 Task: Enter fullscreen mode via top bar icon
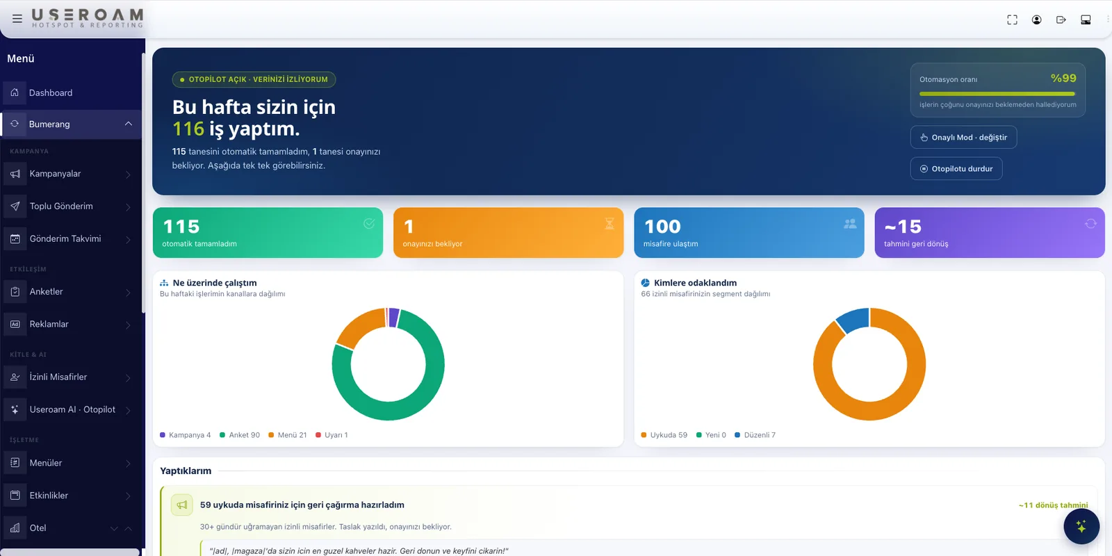[1012, 19]
